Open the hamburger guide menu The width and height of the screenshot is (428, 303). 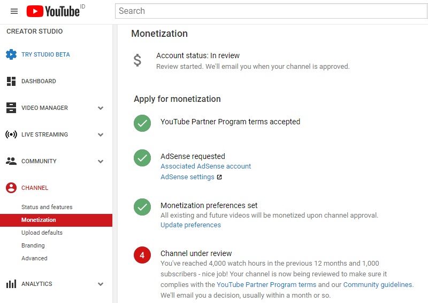(x=14, y=11)
